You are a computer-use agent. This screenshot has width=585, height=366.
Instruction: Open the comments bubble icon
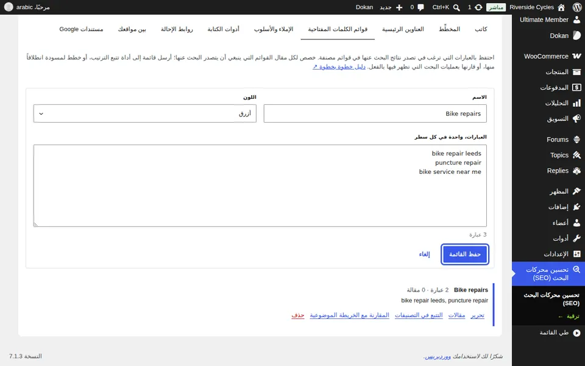click(x=421, y=7)
